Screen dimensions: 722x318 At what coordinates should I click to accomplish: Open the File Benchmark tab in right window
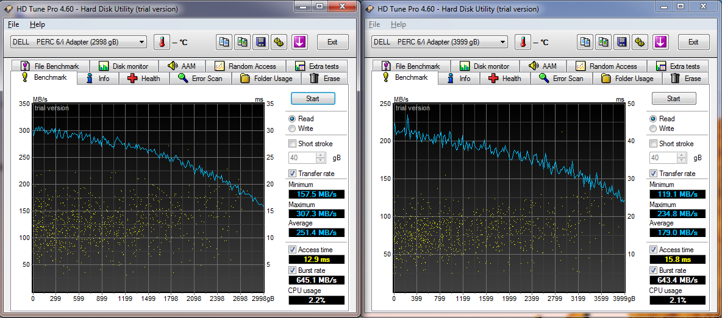[x=411, y=66]
